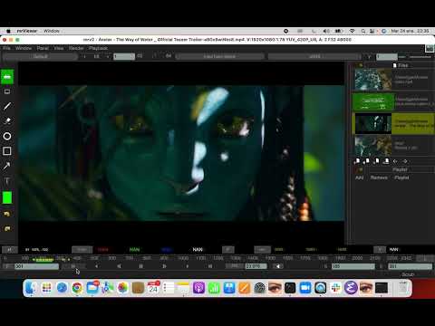Select the selection area tool
Screen dimensions: 435x326
click(7, 91)
